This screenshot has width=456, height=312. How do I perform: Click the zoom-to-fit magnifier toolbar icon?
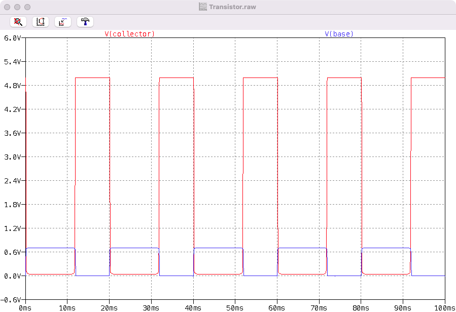[18, 22]
